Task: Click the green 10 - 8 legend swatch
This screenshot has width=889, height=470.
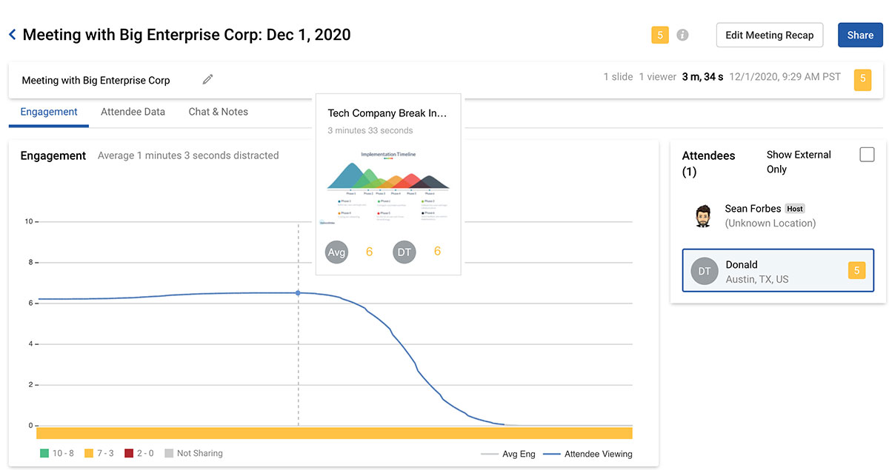Action: pos(44,453)
